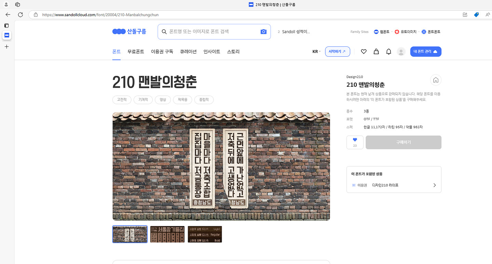Viewport: 492px width, 264px height.
Task: Toggle the like heart button with 23
Action: coord(355,142)
